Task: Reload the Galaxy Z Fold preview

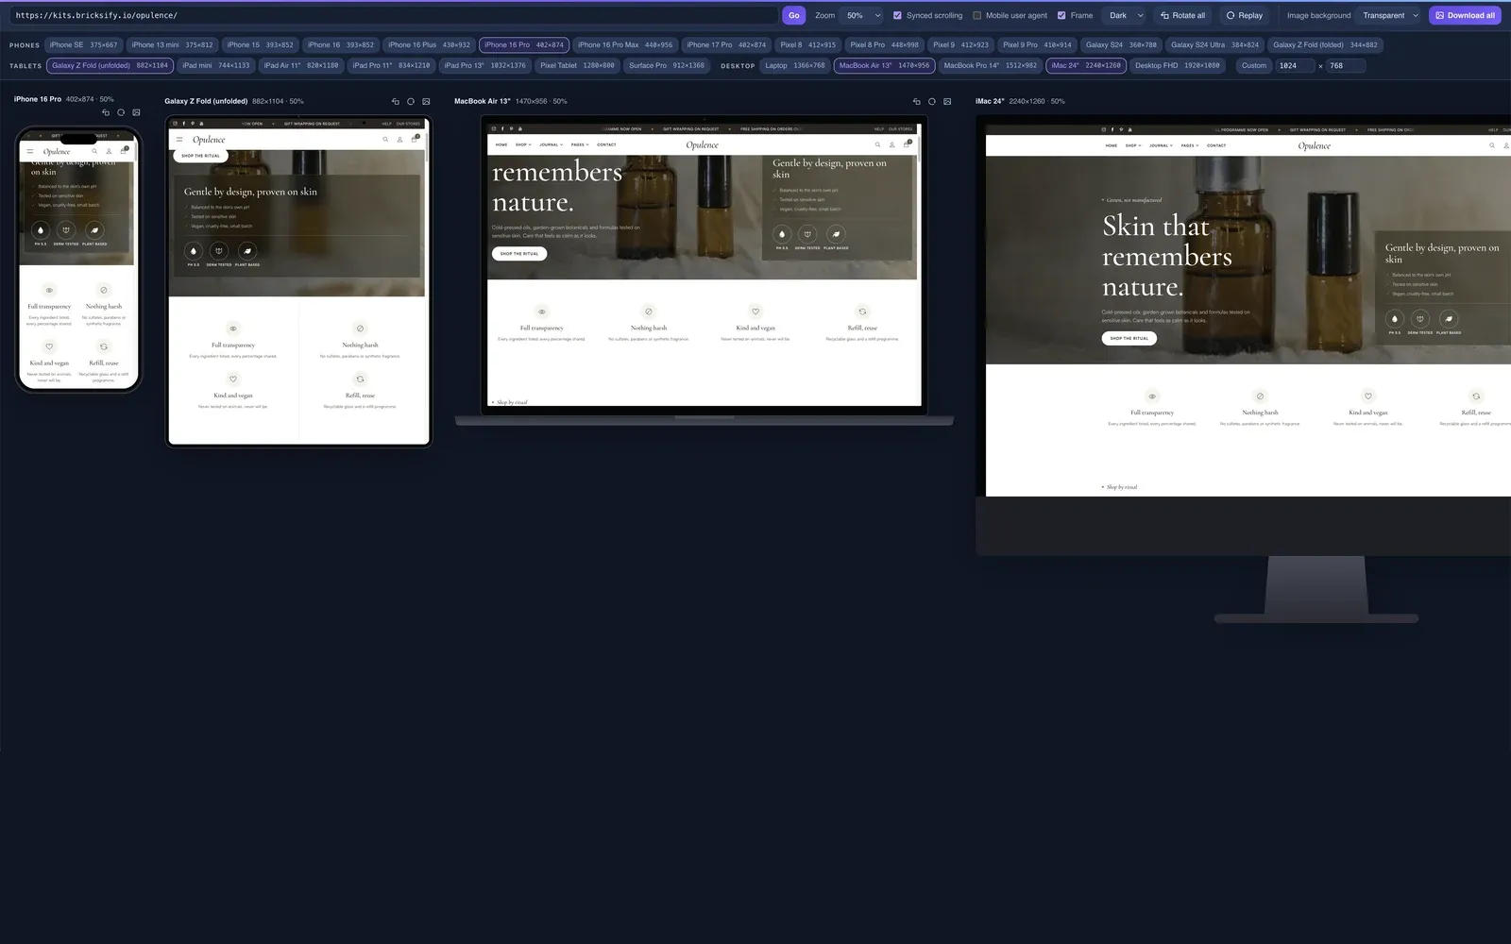Action: pyautogui.click(x=411, y=101)
